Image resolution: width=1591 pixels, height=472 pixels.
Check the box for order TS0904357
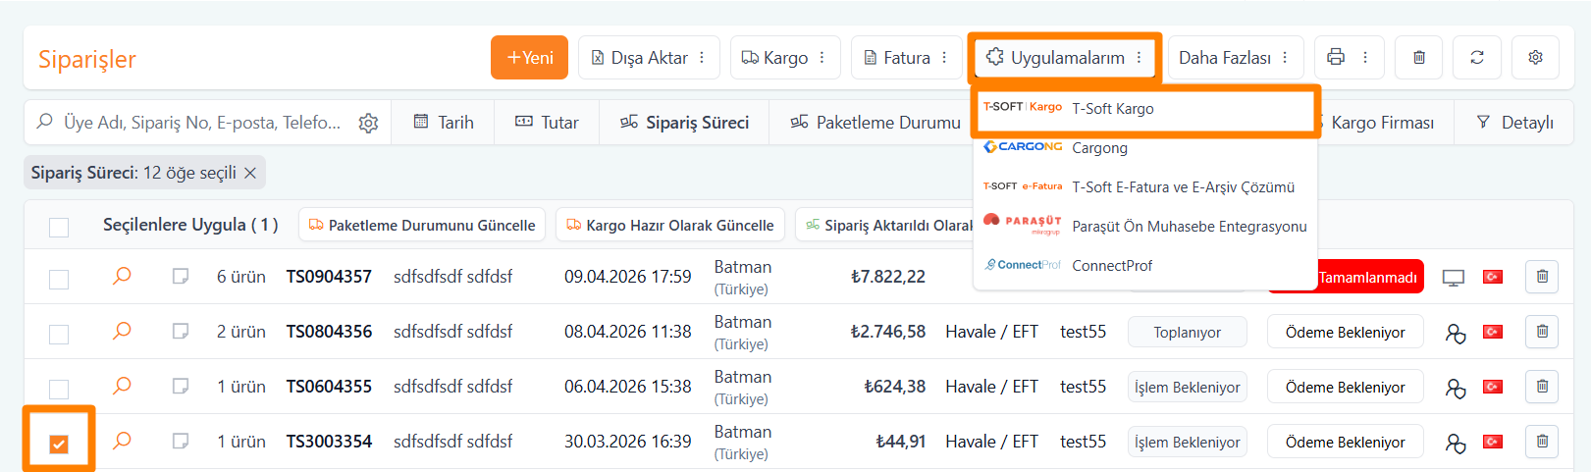pos(59,279)
